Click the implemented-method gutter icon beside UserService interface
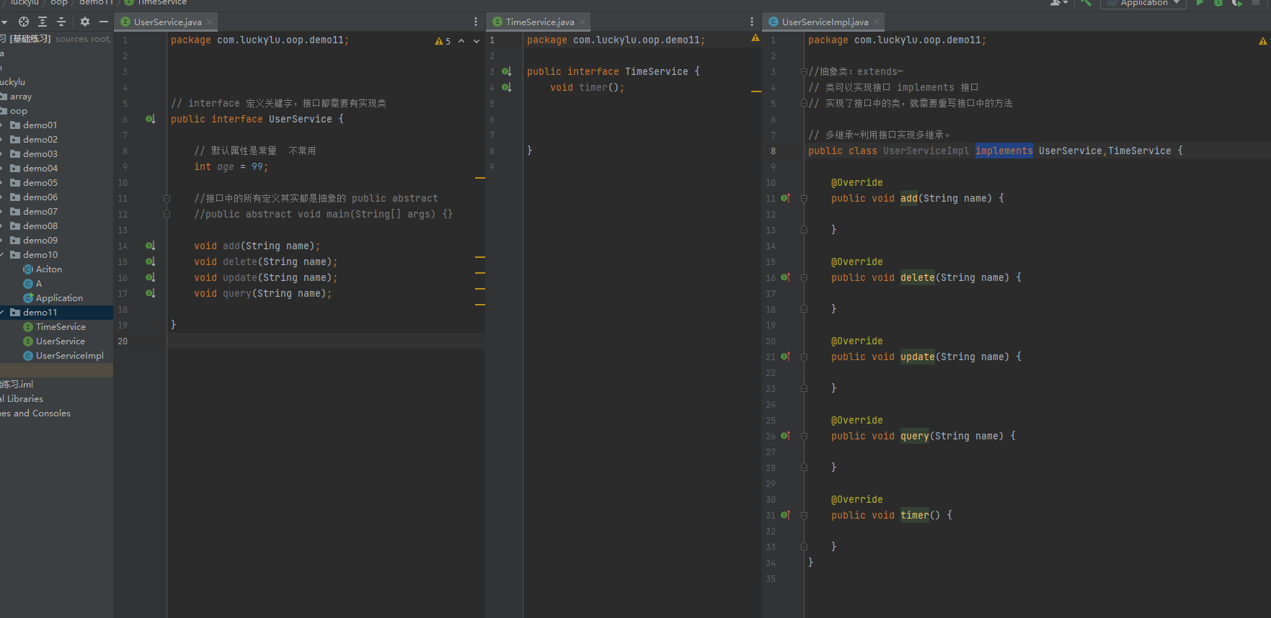The width and height of the screenshot is (1271, 618). coord(150,119)
